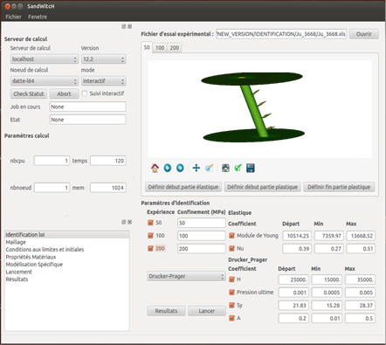Click Job en cours field
The image size is (386, 345).
pyautogui.click(x=87, y=107)
